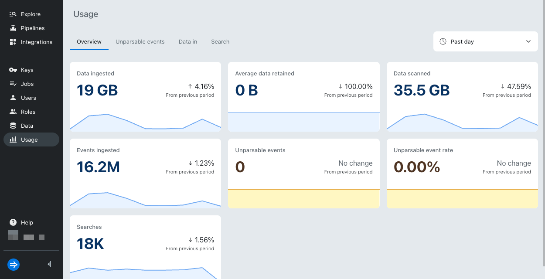Click the 1.23% decrease indicator
Screen dimensions: 545x279
(x=201, y=163)
